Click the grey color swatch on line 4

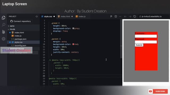73,28
